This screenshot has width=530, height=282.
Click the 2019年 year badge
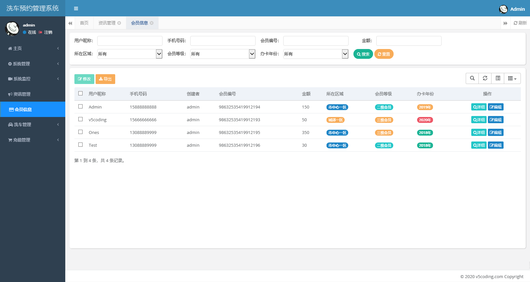(x=425, y=107)
